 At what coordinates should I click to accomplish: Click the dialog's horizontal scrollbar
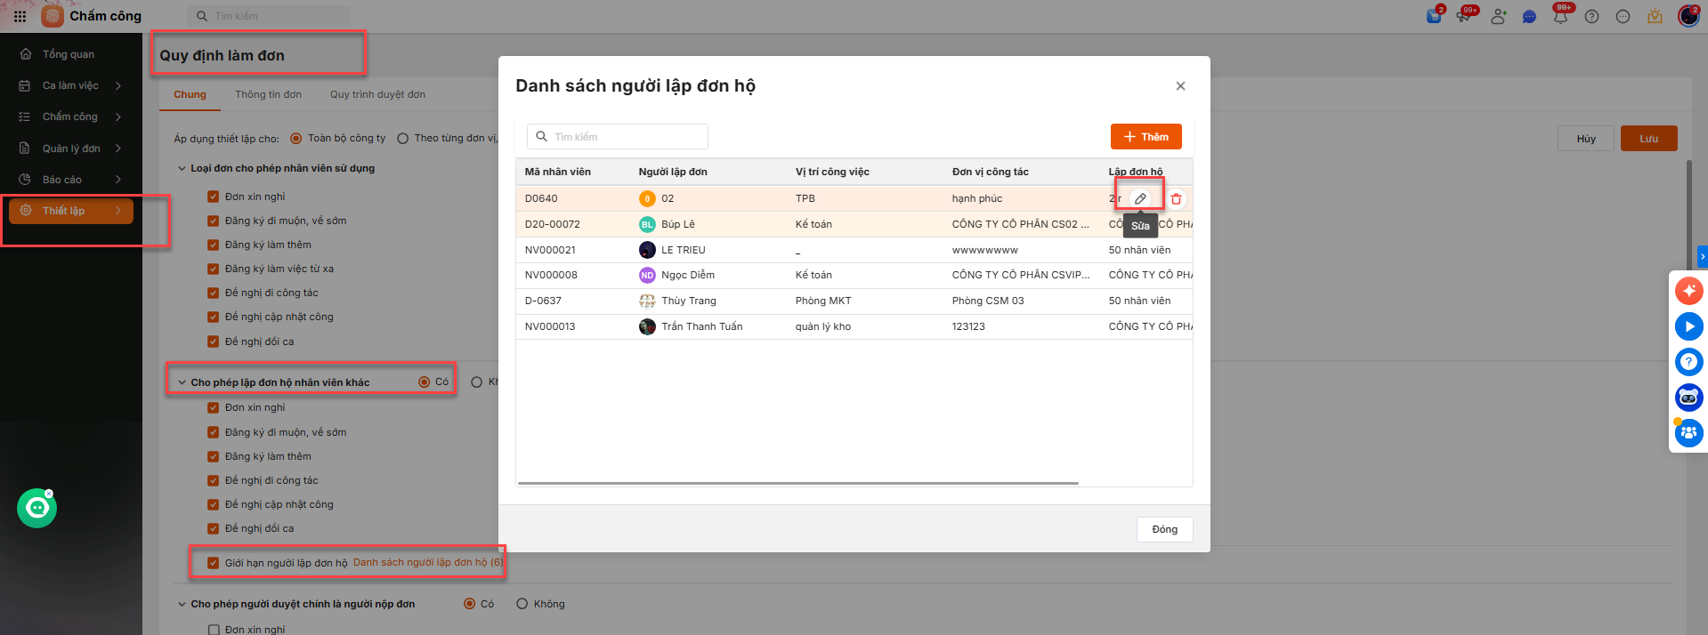pos(797,483)
